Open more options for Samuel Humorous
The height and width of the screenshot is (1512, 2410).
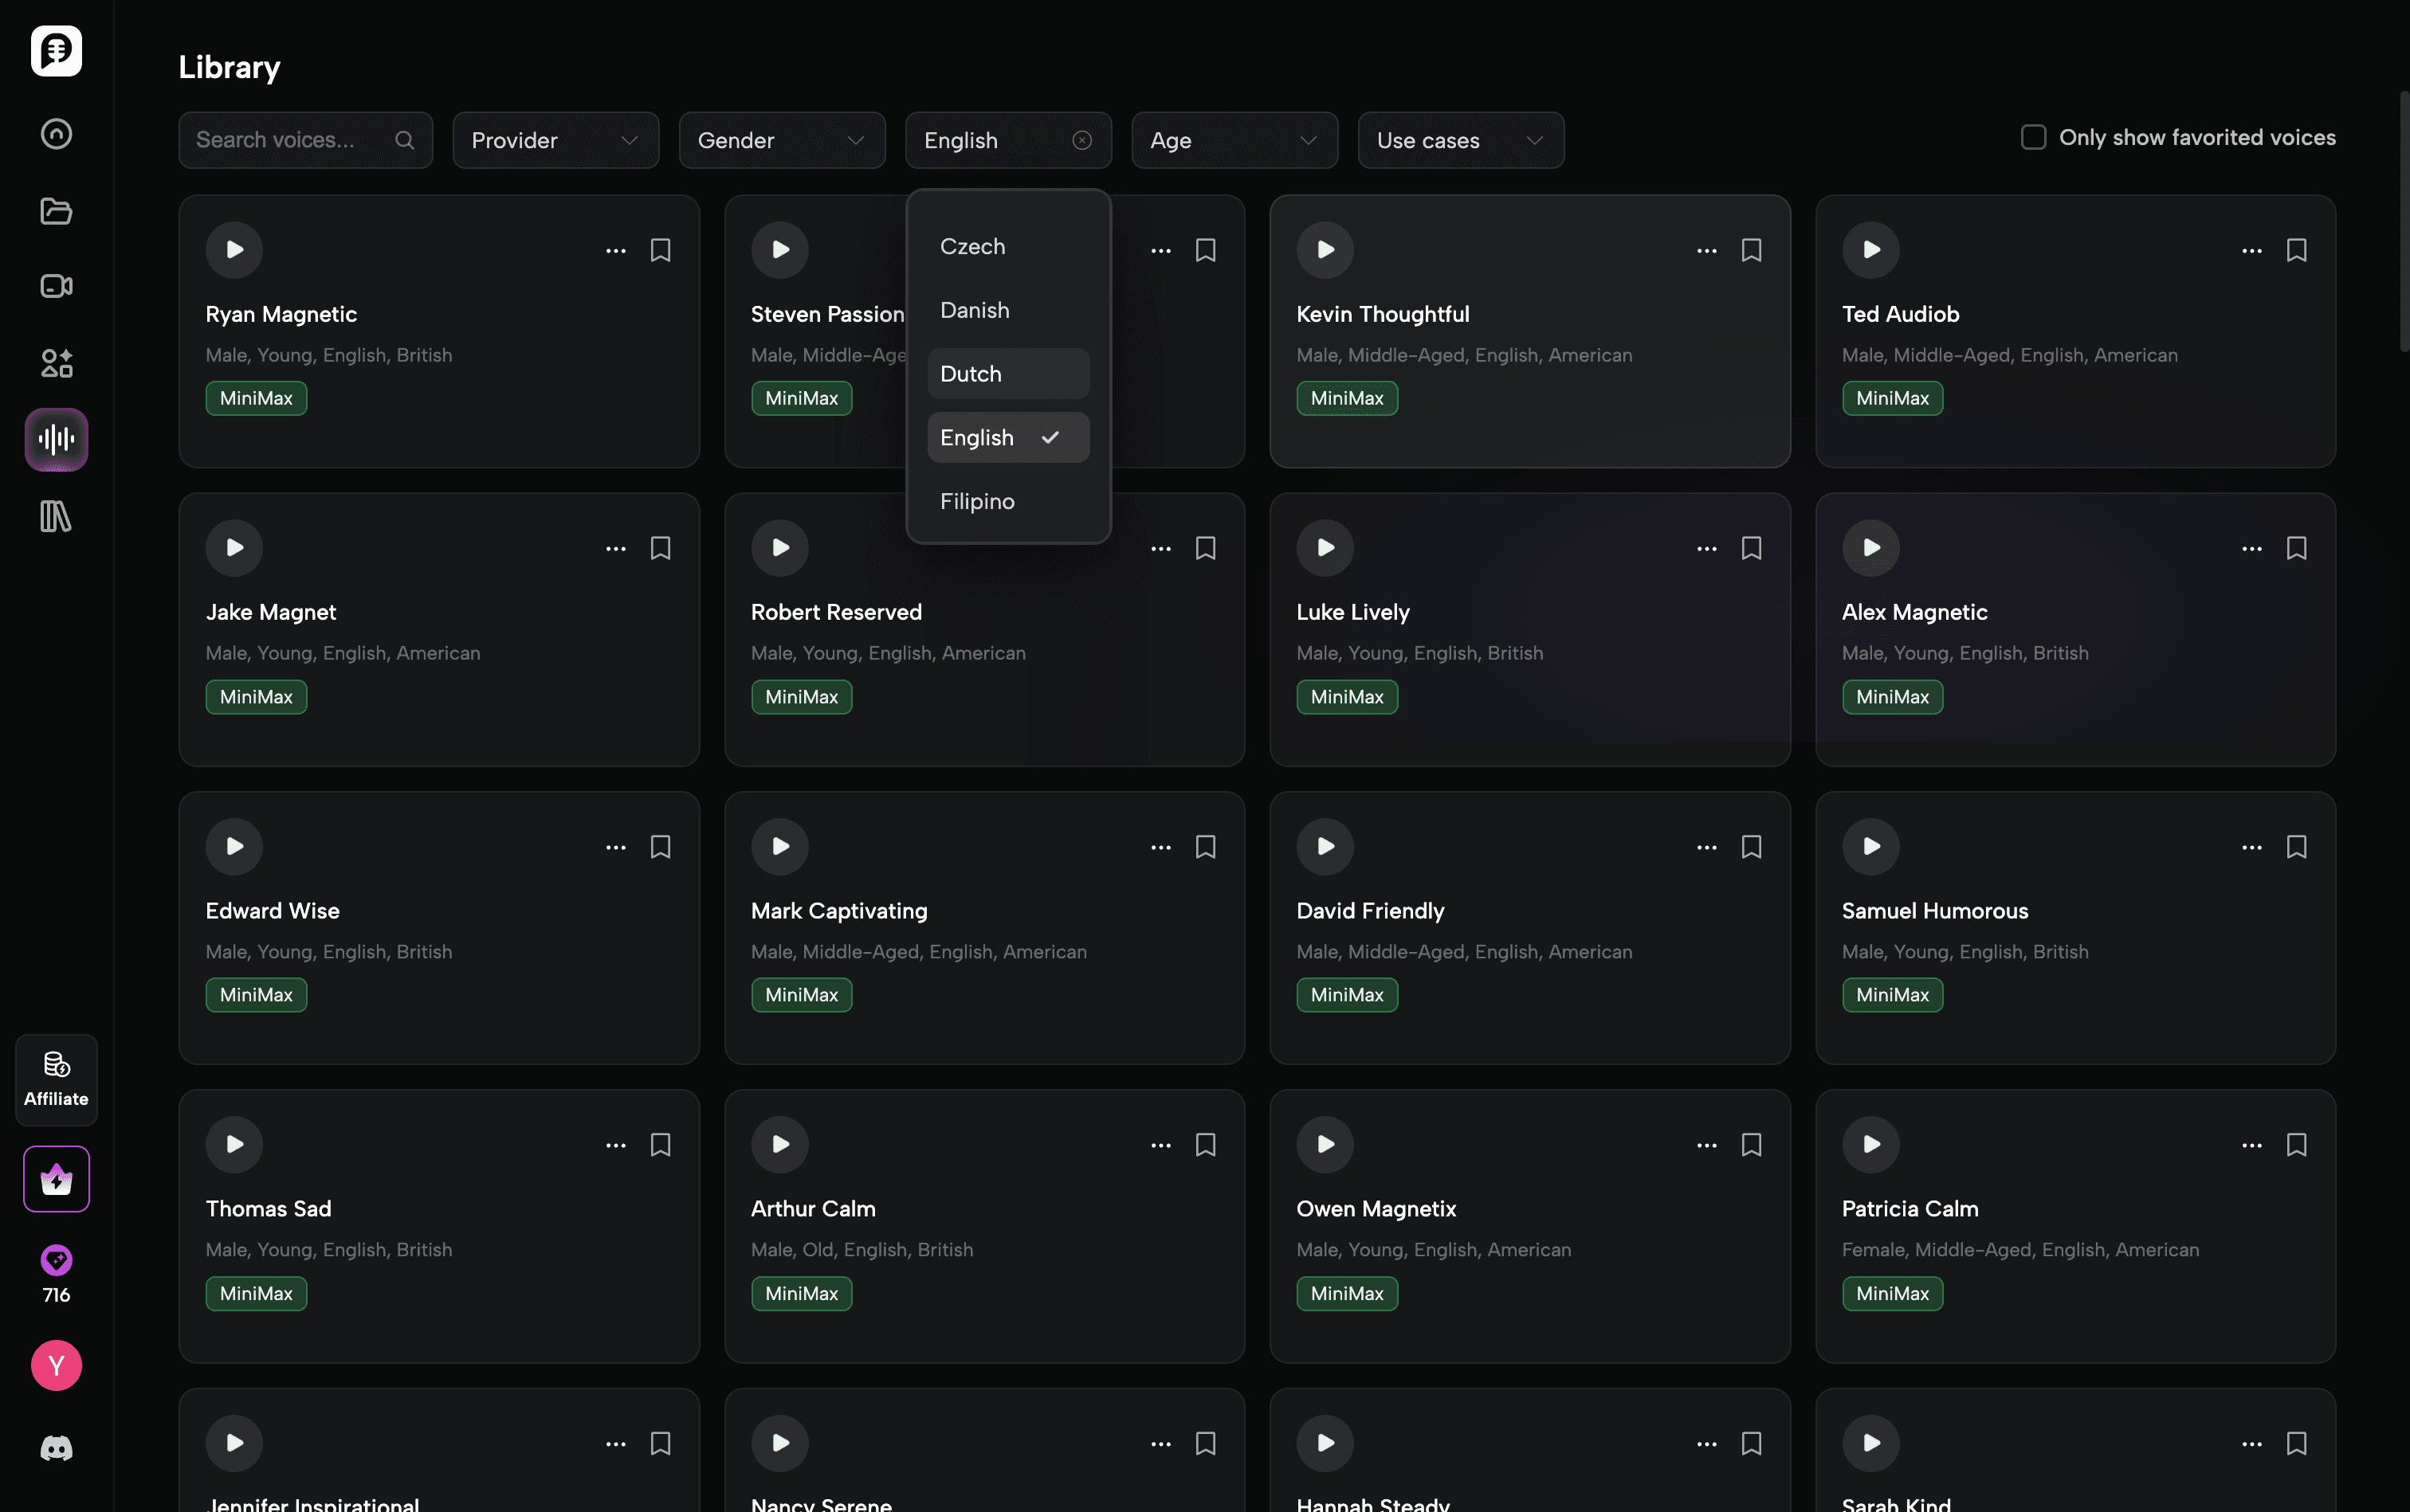[2252, 848]
